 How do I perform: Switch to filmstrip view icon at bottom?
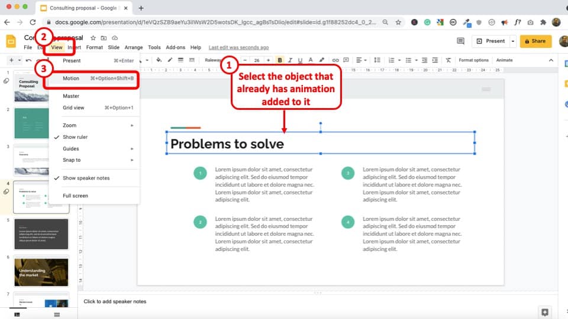coord(17,315)
